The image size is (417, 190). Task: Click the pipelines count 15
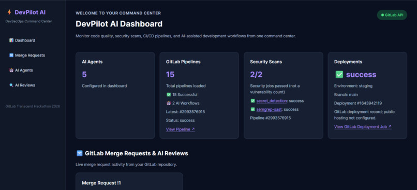[x=170, y=75]
